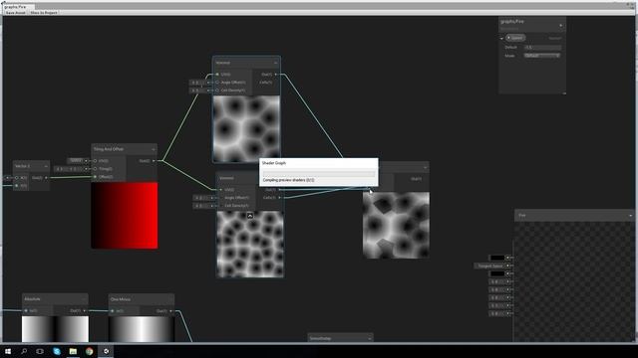Open the Windows Start menu
The height and width of the screenshot is (358, 638).
pyautogui.click(x=8, y=351)
